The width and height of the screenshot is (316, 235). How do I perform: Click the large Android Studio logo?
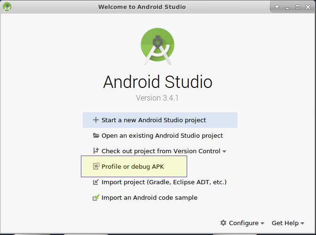pos(158,46)
